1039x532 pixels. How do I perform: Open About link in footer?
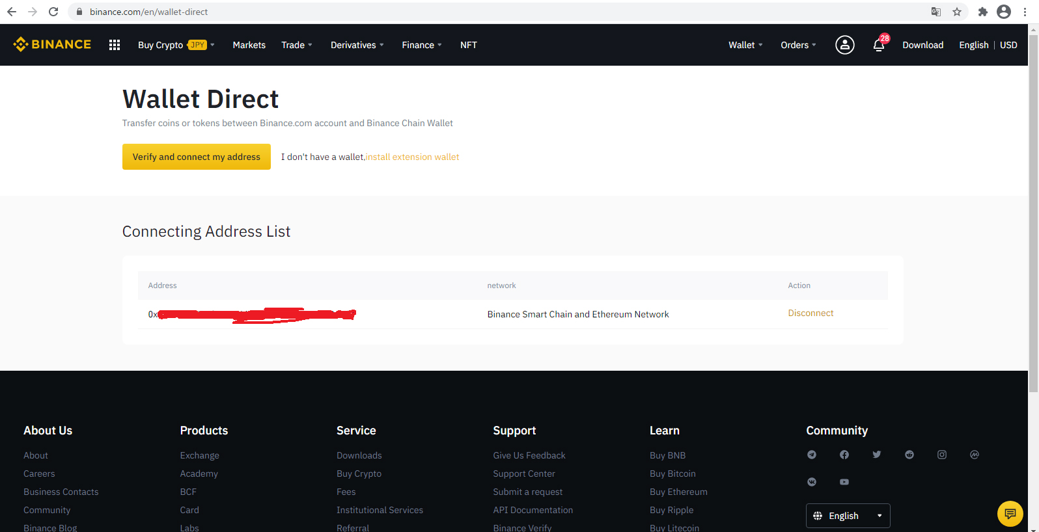(x=36, y=455)
